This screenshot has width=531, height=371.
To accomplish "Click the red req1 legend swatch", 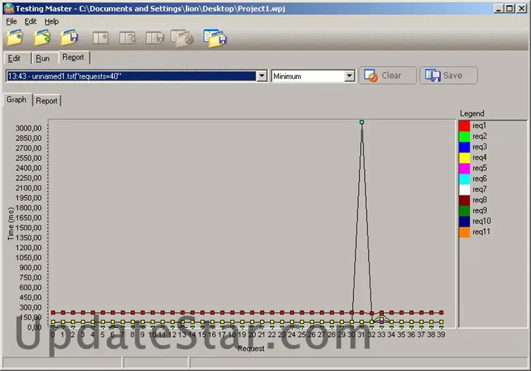I will [464, 125].
